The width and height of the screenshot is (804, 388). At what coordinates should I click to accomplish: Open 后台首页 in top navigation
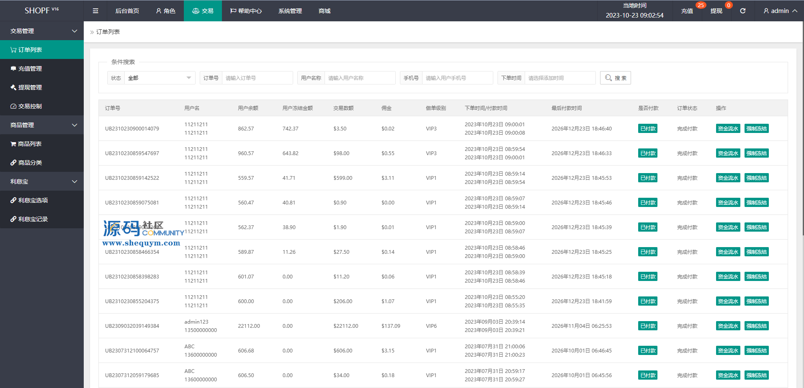(127, 11)
